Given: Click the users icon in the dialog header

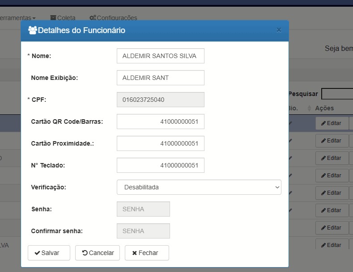Looking at the screenshot, I should (32, 30).
